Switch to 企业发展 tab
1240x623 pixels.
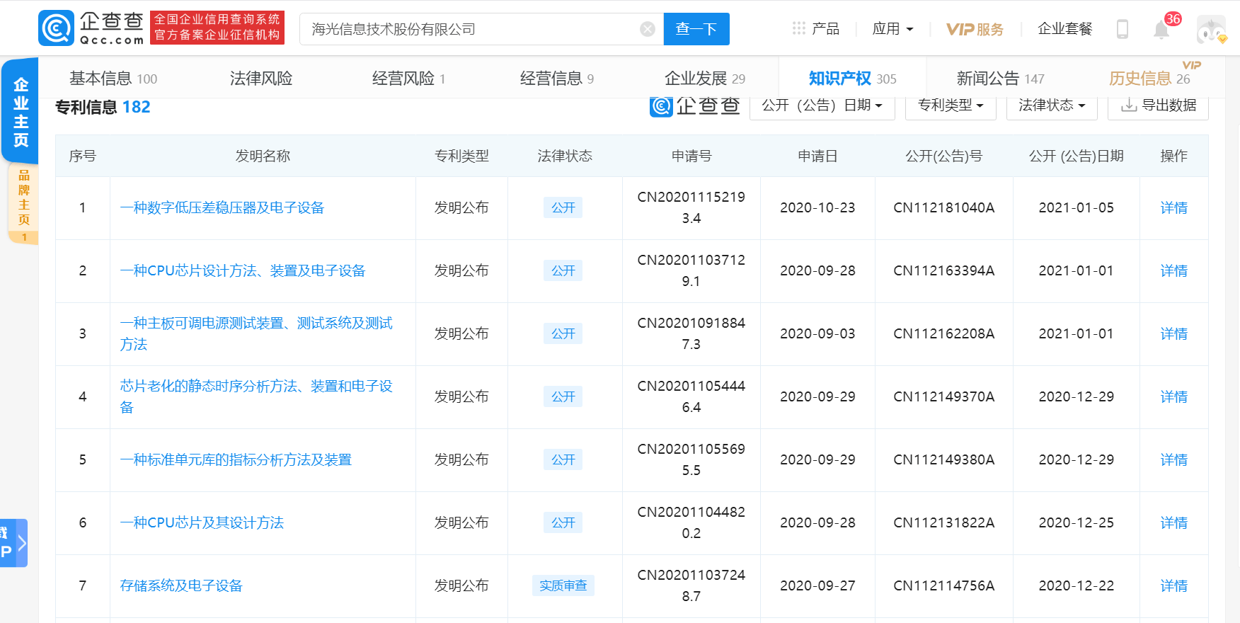pyautogui.click(x=705, y=79)
